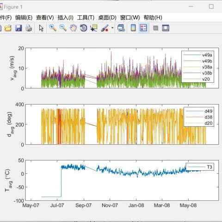Activate the Zoom In magnifier tool

tap(53, 28)
